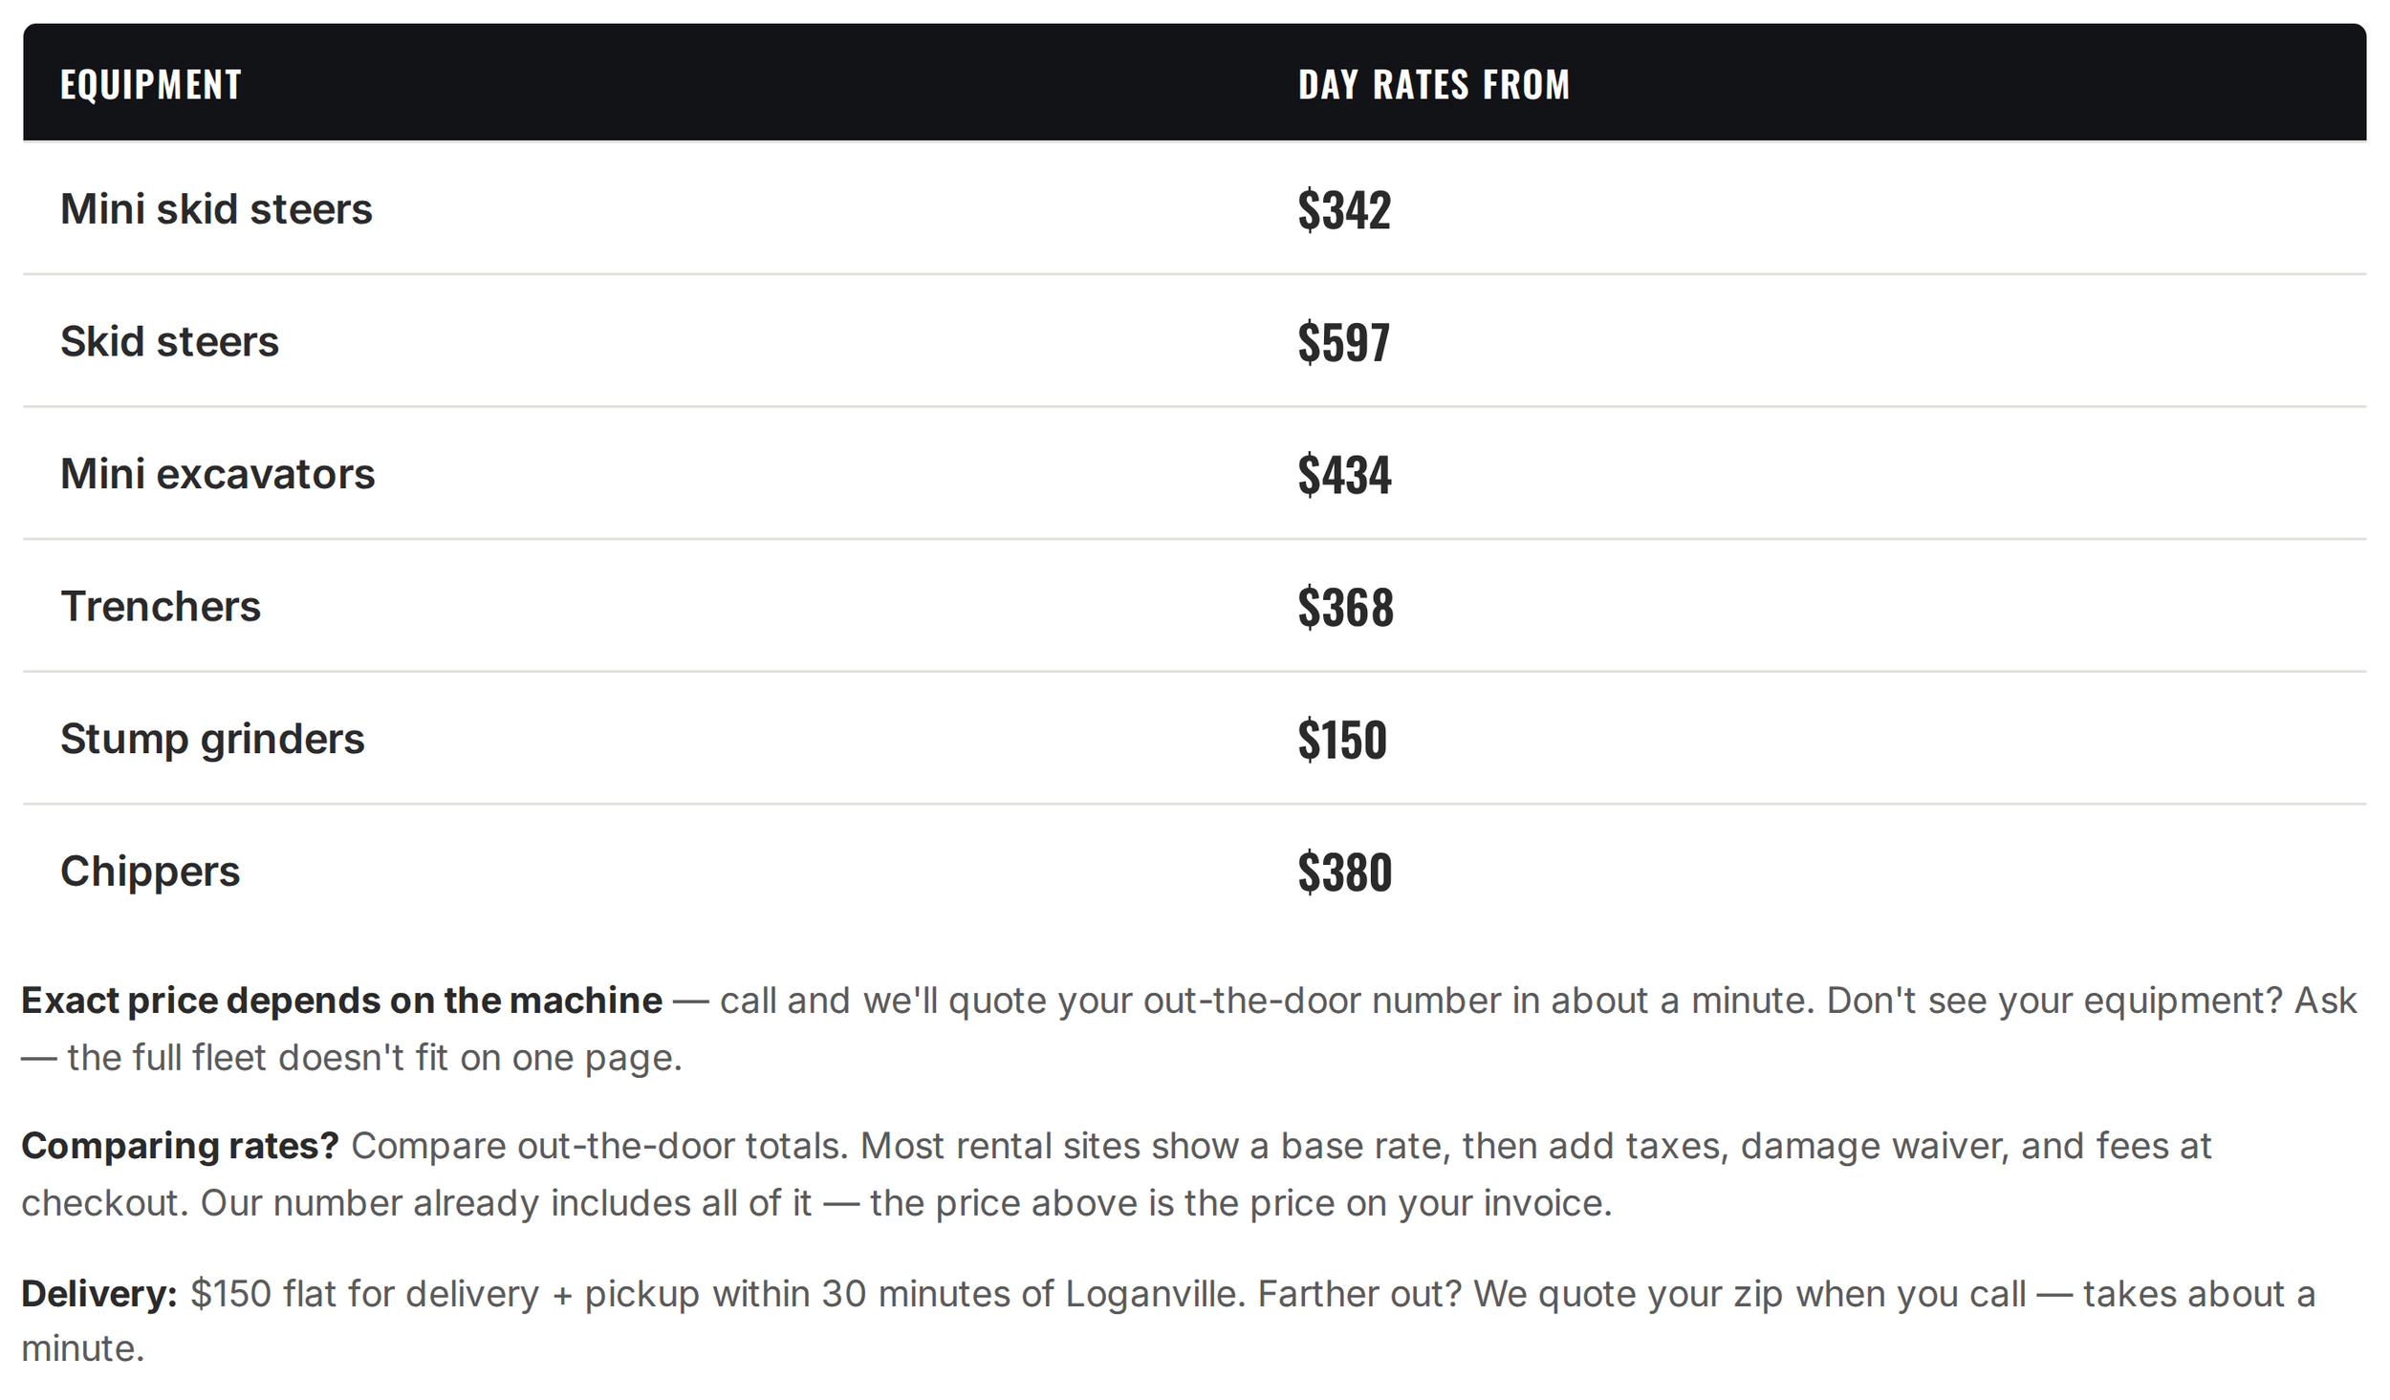Screen dimensions: 2390x1400
Task: Click the bold 'Delivery:' label
Action: [99, 1293]
